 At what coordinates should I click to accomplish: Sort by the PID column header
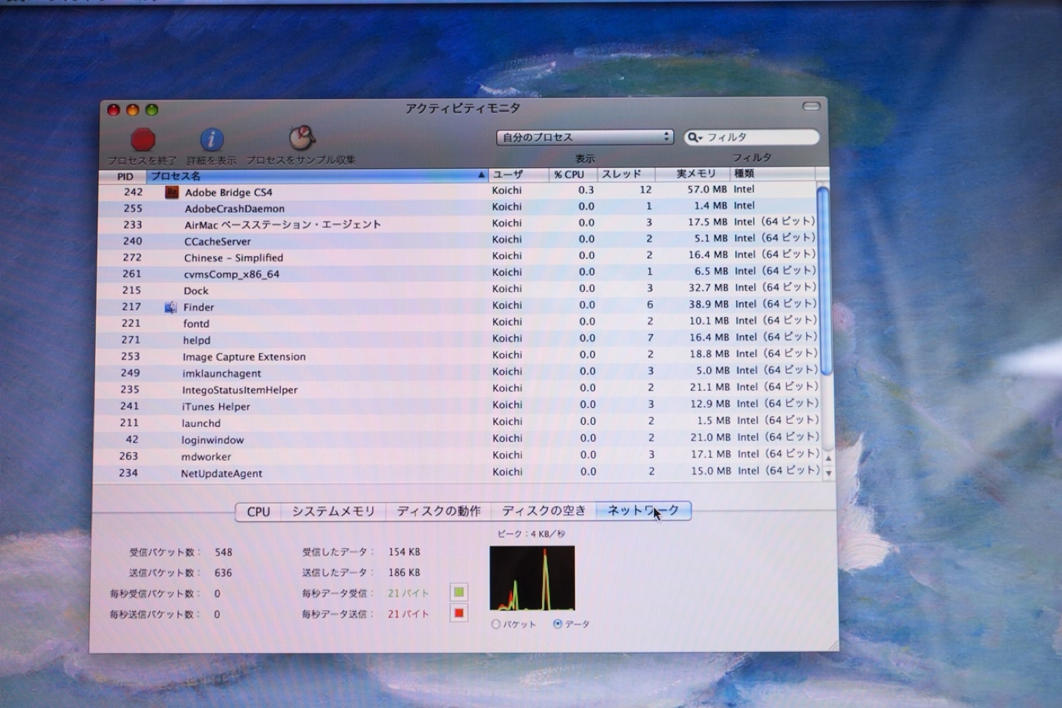coord(124,176)
